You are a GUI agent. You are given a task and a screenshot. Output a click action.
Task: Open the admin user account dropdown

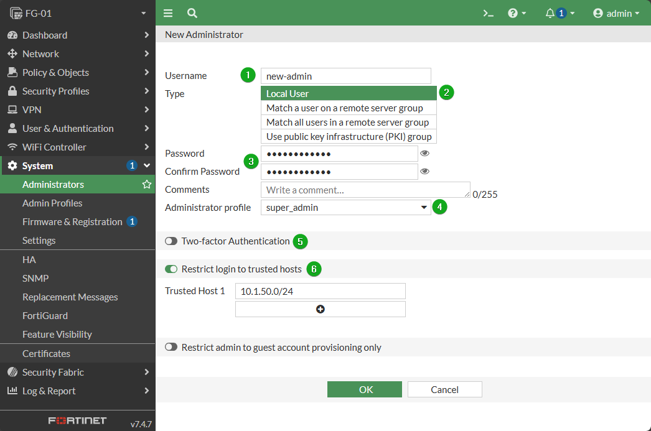pos(616,13)
